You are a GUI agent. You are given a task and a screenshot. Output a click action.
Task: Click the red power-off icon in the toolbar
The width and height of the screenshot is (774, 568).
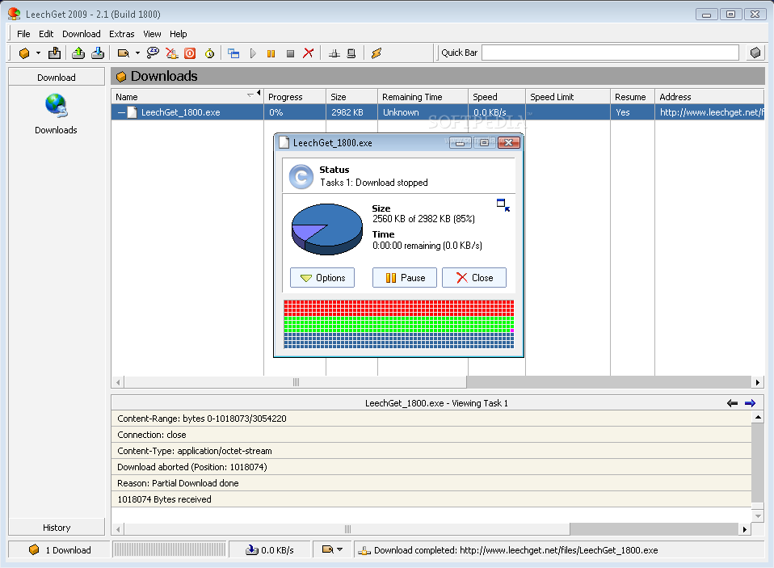click(x=190, y=53)
